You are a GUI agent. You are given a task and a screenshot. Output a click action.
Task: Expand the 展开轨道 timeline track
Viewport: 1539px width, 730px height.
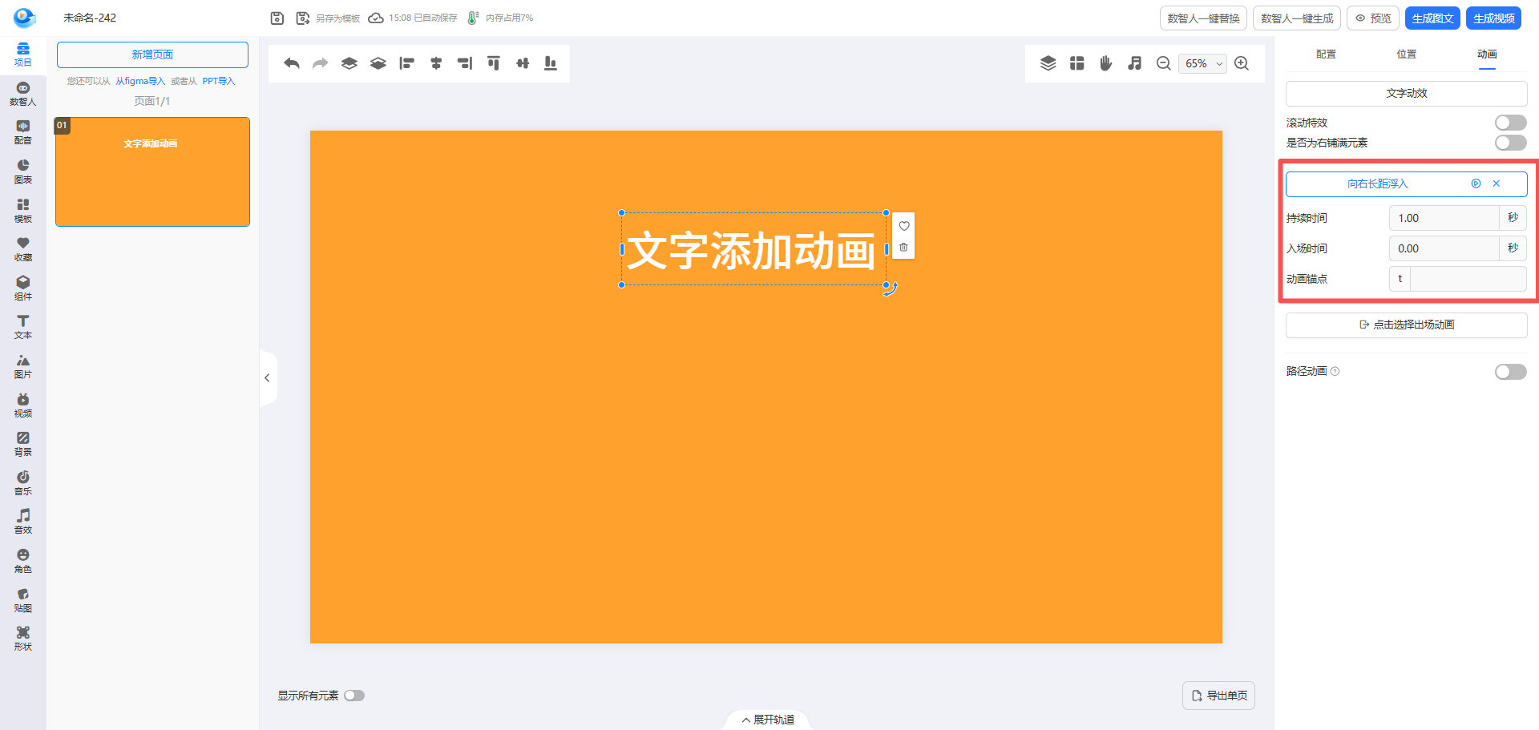[x=768, y=720]
